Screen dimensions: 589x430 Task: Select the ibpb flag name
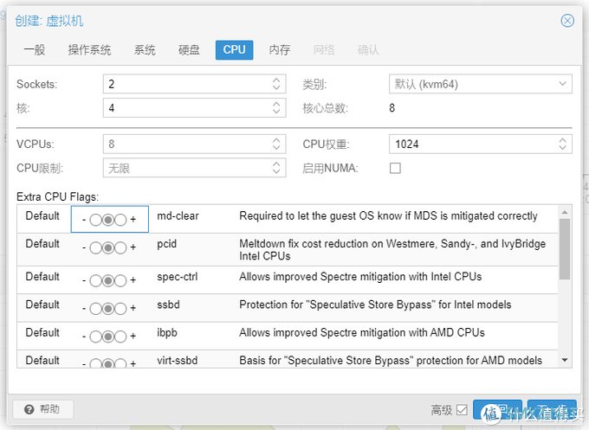(167, 333)
